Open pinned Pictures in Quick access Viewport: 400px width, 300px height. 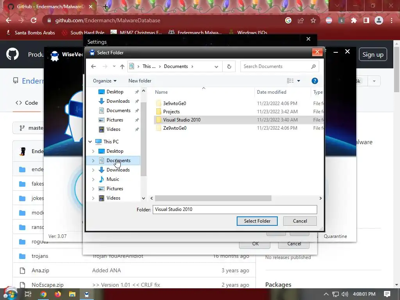point(114,120)
